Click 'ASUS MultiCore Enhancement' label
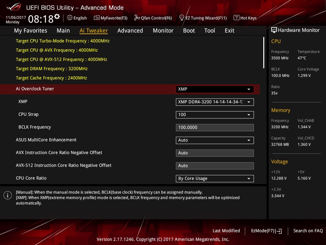 46,140
